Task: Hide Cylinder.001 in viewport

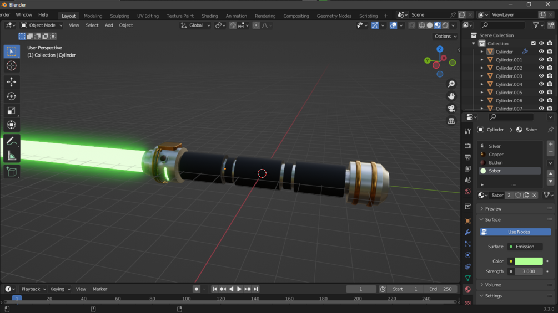Action: (541, 60)
